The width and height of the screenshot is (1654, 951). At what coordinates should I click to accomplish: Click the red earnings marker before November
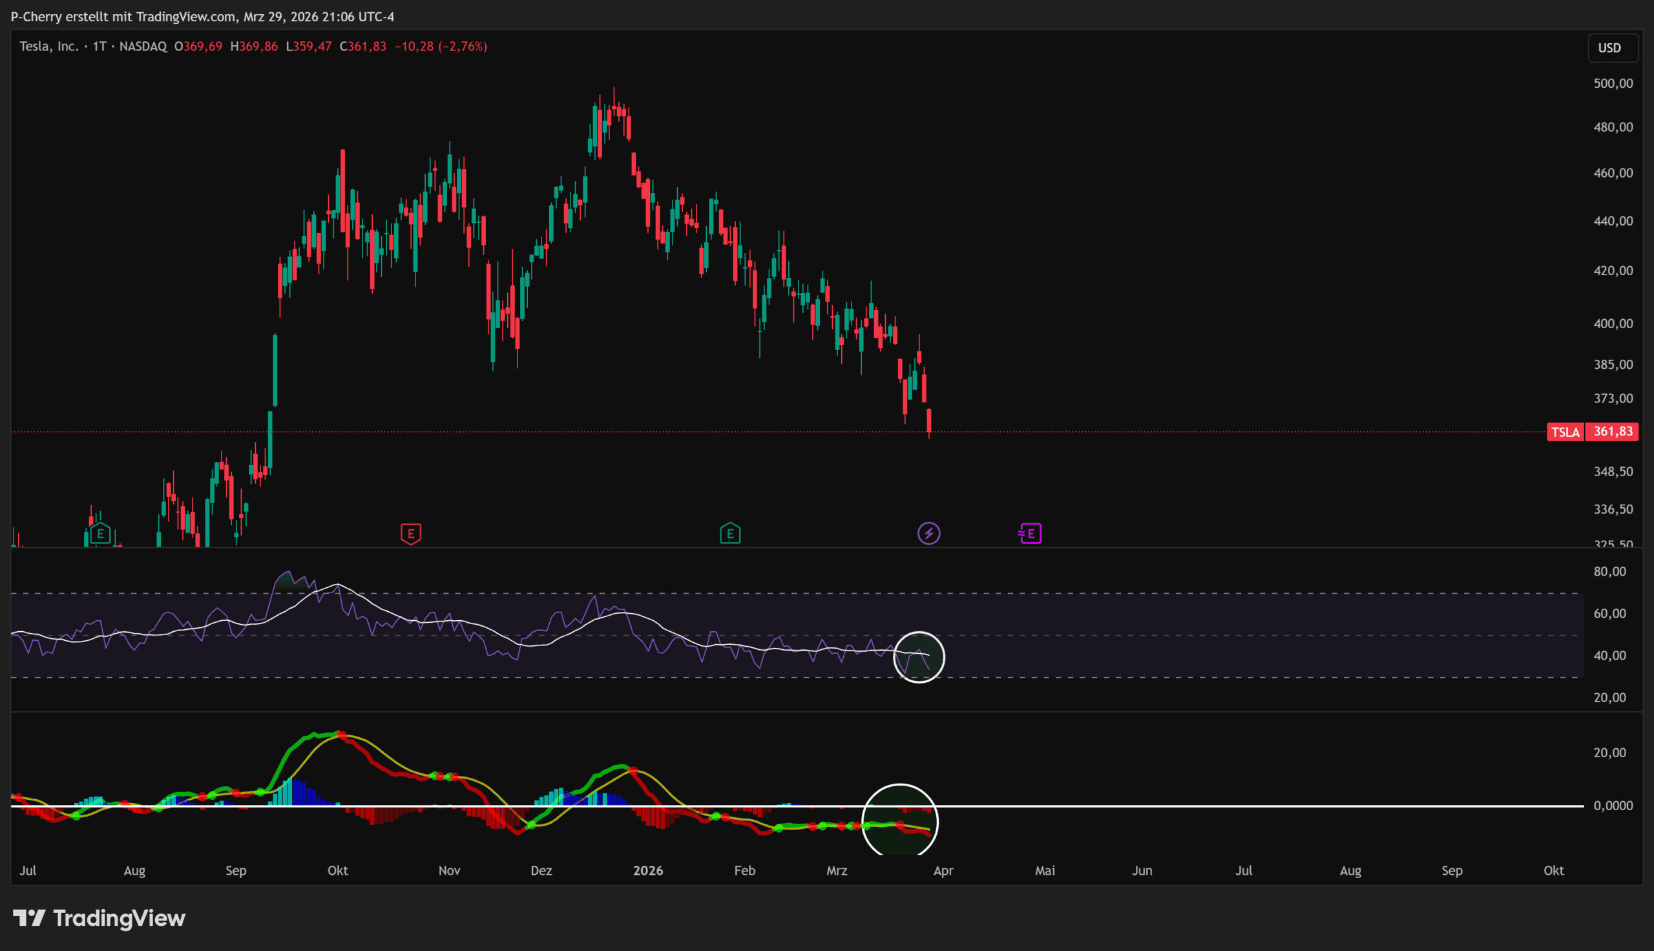(x=411, y=534)
